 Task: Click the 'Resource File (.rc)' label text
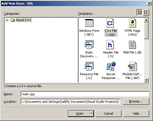(x=89, y=76)
